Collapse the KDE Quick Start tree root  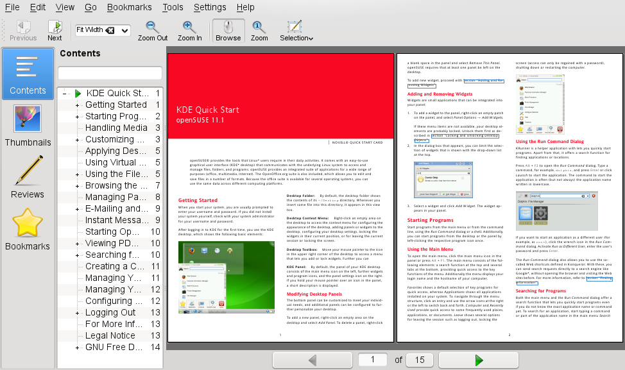65,94
